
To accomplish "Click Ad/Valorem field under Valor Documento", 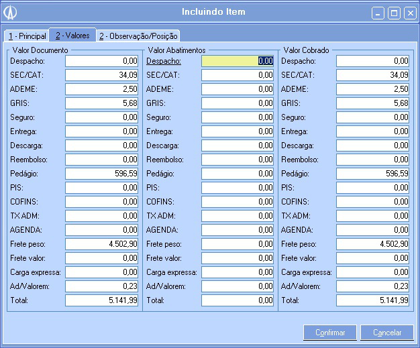I will tap(102, 286).
